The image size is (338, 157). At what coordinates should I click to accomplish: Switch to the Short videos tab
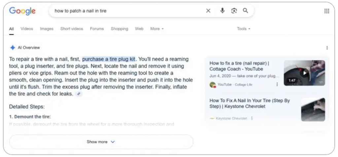[72, 29]
